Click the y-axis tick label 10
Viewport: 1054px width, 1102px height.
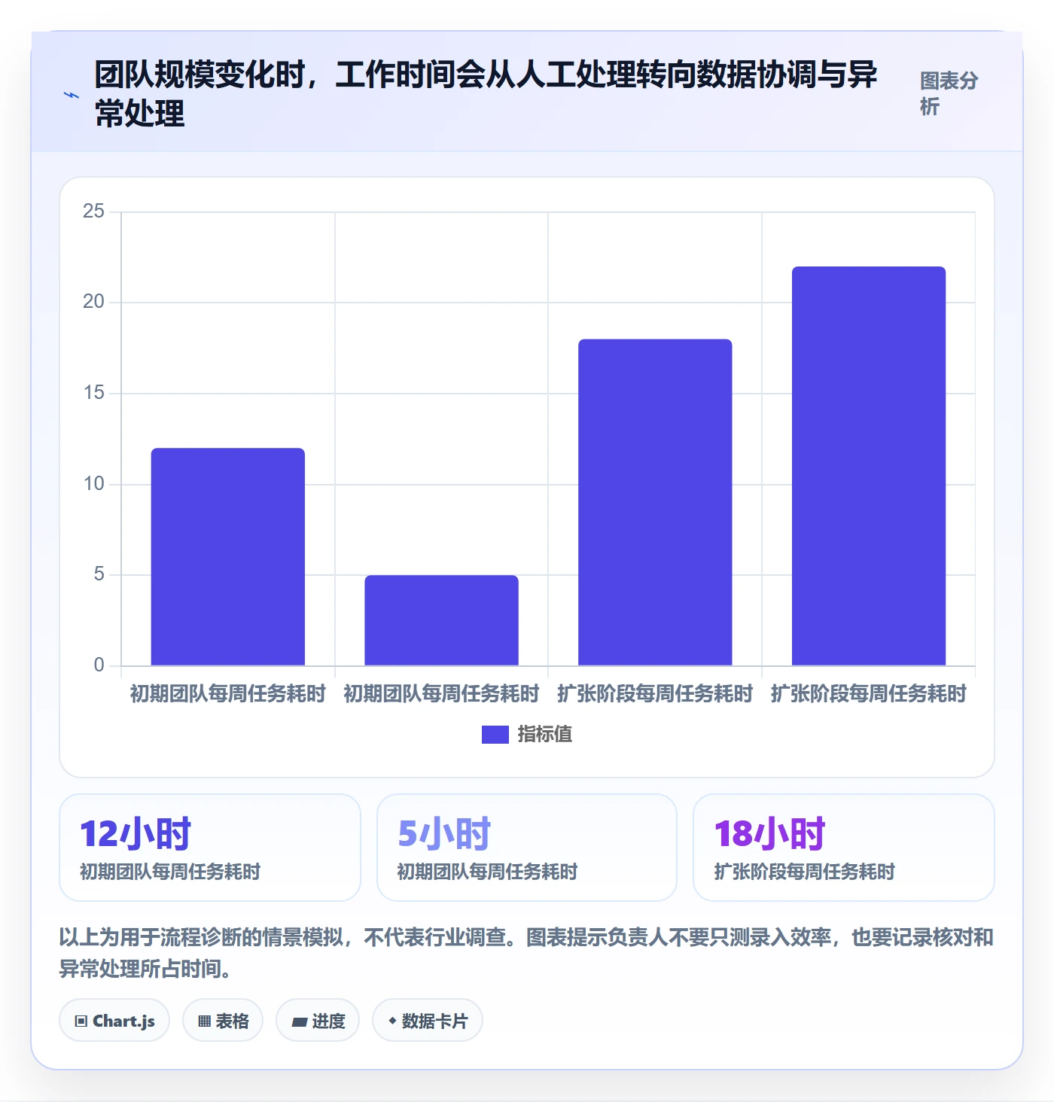(x=94, y=484)
